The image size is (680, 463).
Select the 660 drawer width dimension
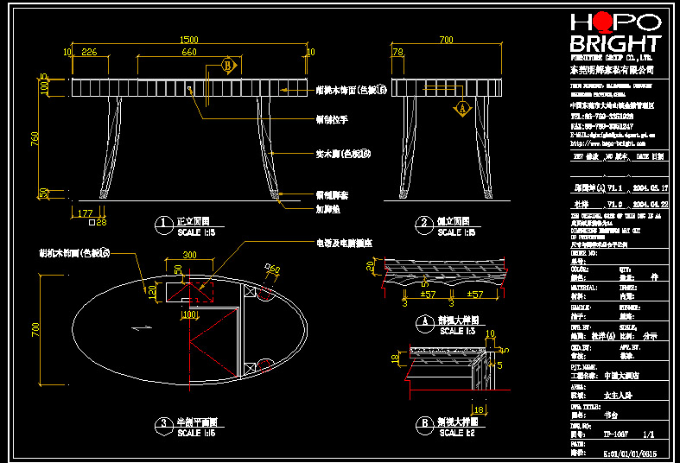point(189,52)
